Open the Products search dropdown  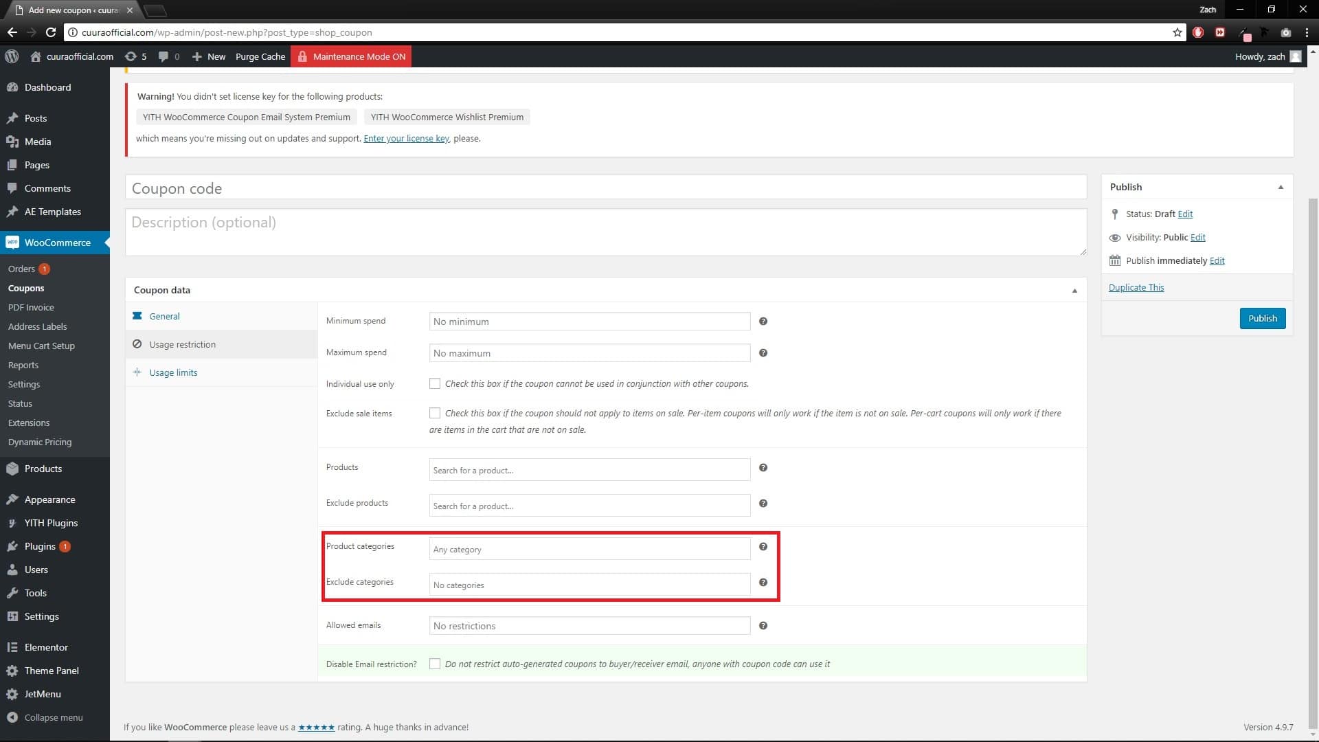point(589,470)
